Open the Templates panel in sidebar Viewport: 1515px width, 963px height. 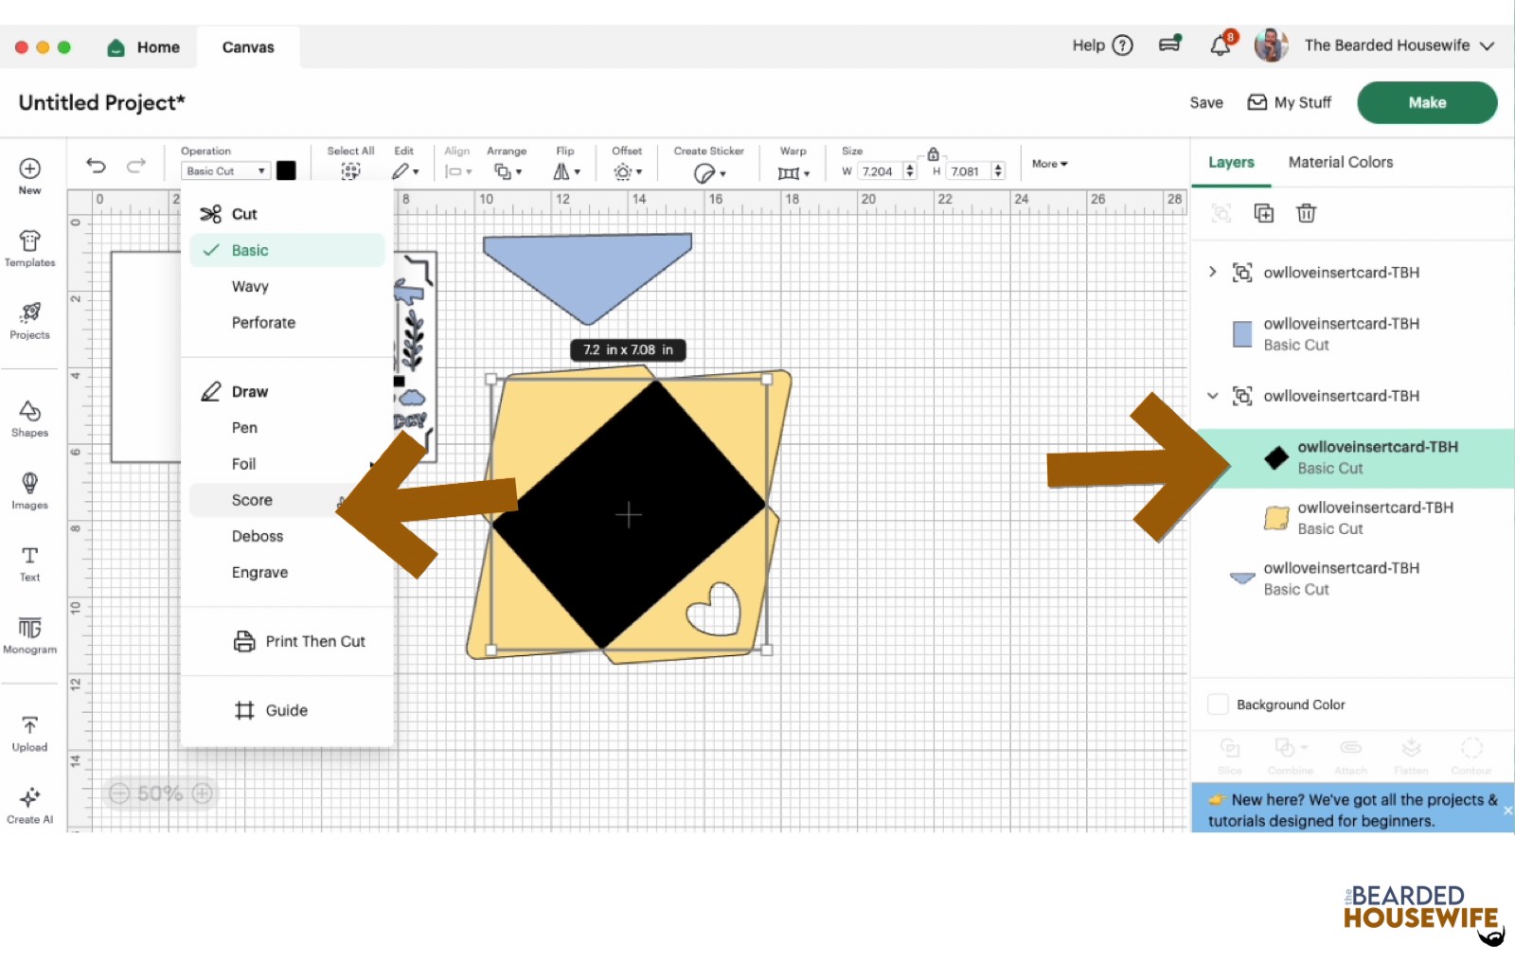click(29, 248)
